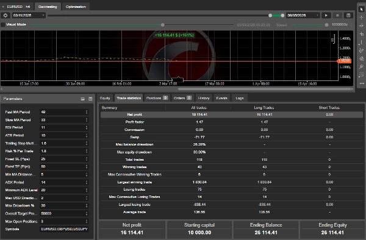
Task: Open the History tab
Action: coord(204,98)
